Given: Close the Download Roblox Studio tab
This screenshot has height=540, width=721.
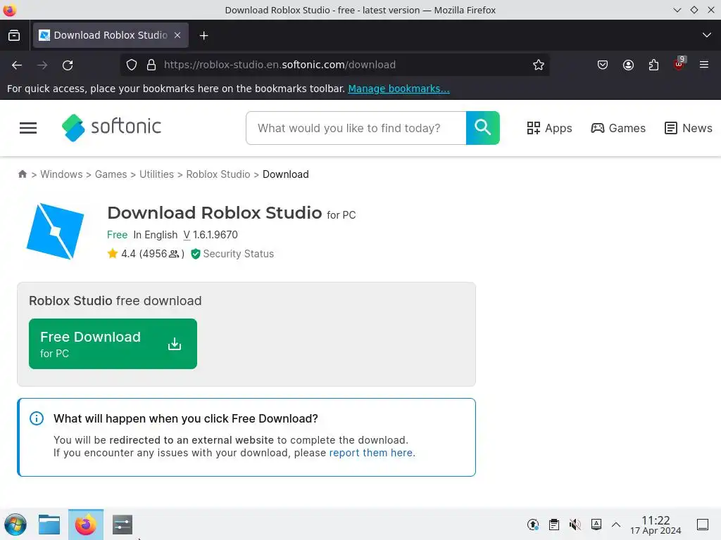Looking at the screenshot, I should 177,35.
